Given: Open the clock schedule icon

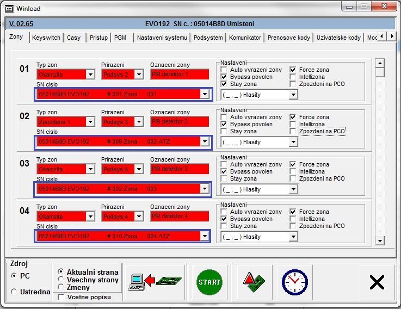Looking at the screenshot, I should [x=294, y=282].
